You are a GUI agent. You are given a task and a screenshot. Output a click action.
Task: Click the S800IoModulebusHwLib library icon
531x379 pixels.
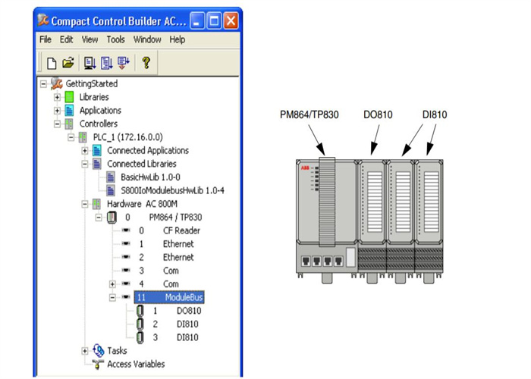pos(111,190)
